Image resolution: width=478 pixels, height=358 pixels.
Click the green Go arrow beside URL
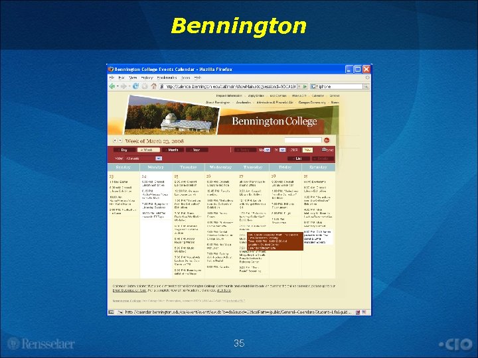click(305, 87)
